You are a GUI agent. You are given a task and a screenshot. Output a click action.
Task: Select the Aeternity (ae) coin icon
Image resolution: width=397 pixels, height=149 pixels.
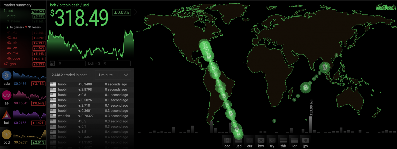pyautogui.click(x=6, y=95)
